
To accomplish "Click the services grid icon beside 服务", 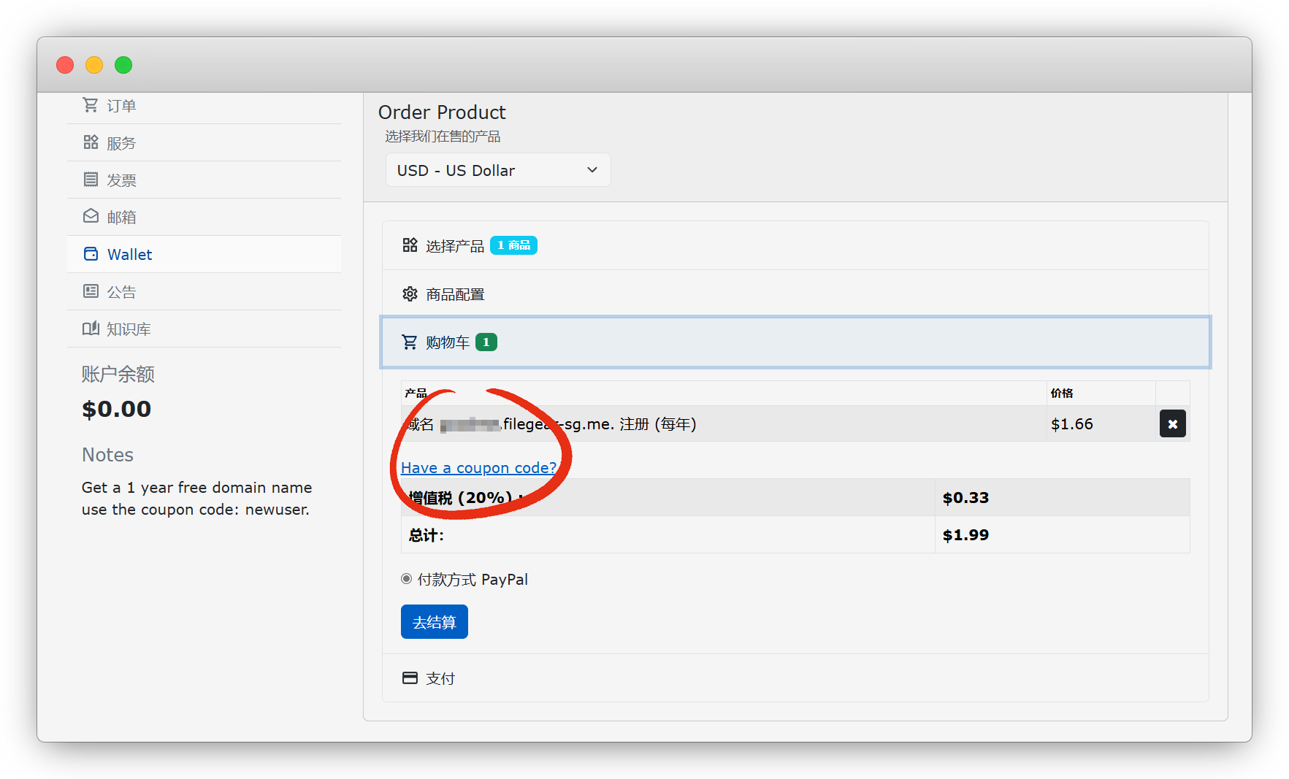I will tap(90, 142).
